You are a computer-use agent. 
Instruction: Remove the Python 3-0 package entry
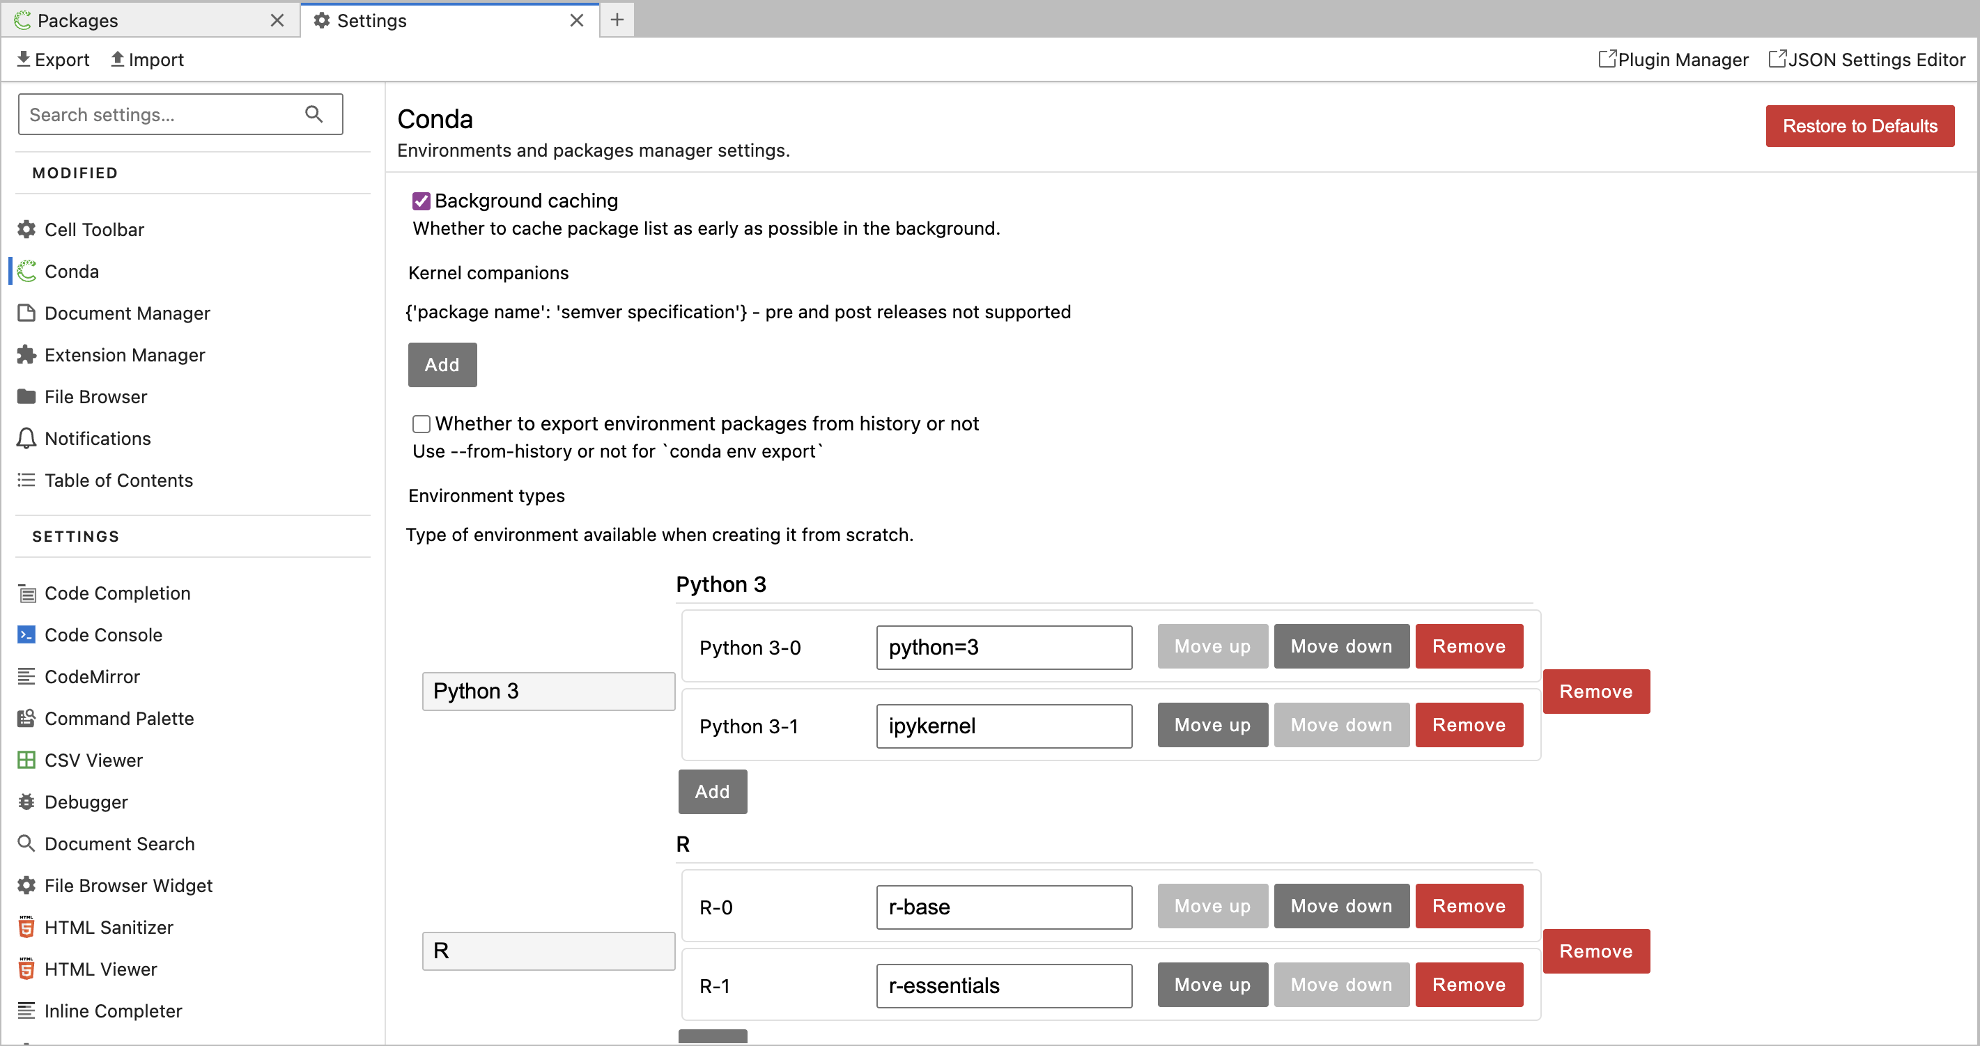[x=1468, y=646]
